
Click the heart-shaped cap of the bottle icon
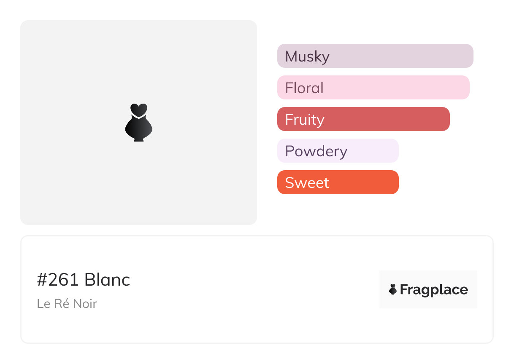tap(138, 110)
